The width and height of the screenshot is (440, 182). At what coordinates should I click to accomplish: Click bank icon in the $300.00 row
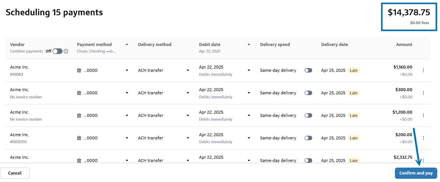coord(79,93)
